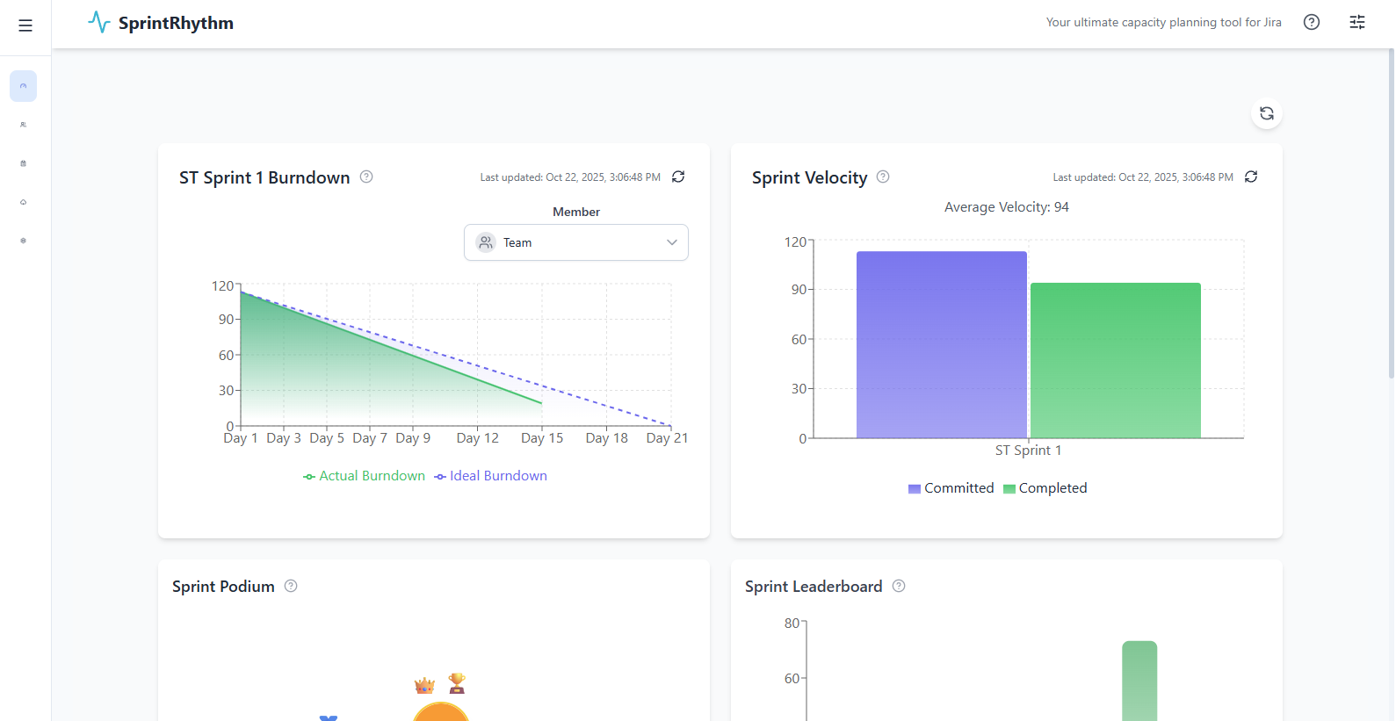Open the Member Team dropdown
1396x721 pixels.
tap(575, 242)
